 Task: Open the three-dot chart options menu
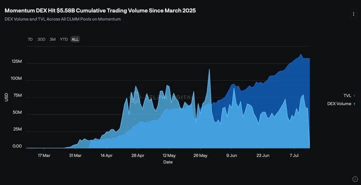pyautogui.click(x=353, y=14)
